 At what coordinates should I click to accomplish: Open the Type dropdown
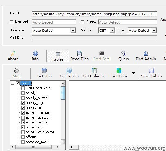(x=154, y=31)
